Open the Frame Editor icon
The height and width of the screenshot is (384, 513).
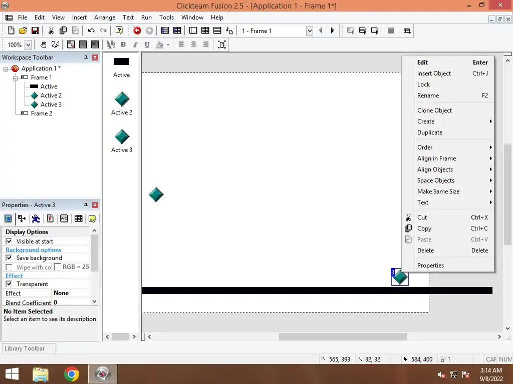(193, 30)
